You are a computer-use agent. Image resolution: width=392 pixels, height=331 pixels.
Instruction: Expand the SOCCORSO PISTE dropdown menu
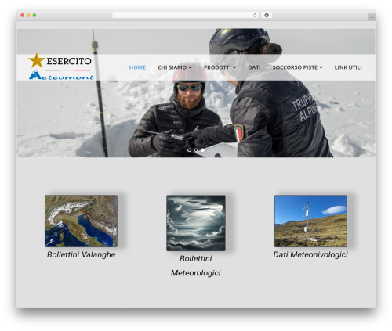(297, 67)
